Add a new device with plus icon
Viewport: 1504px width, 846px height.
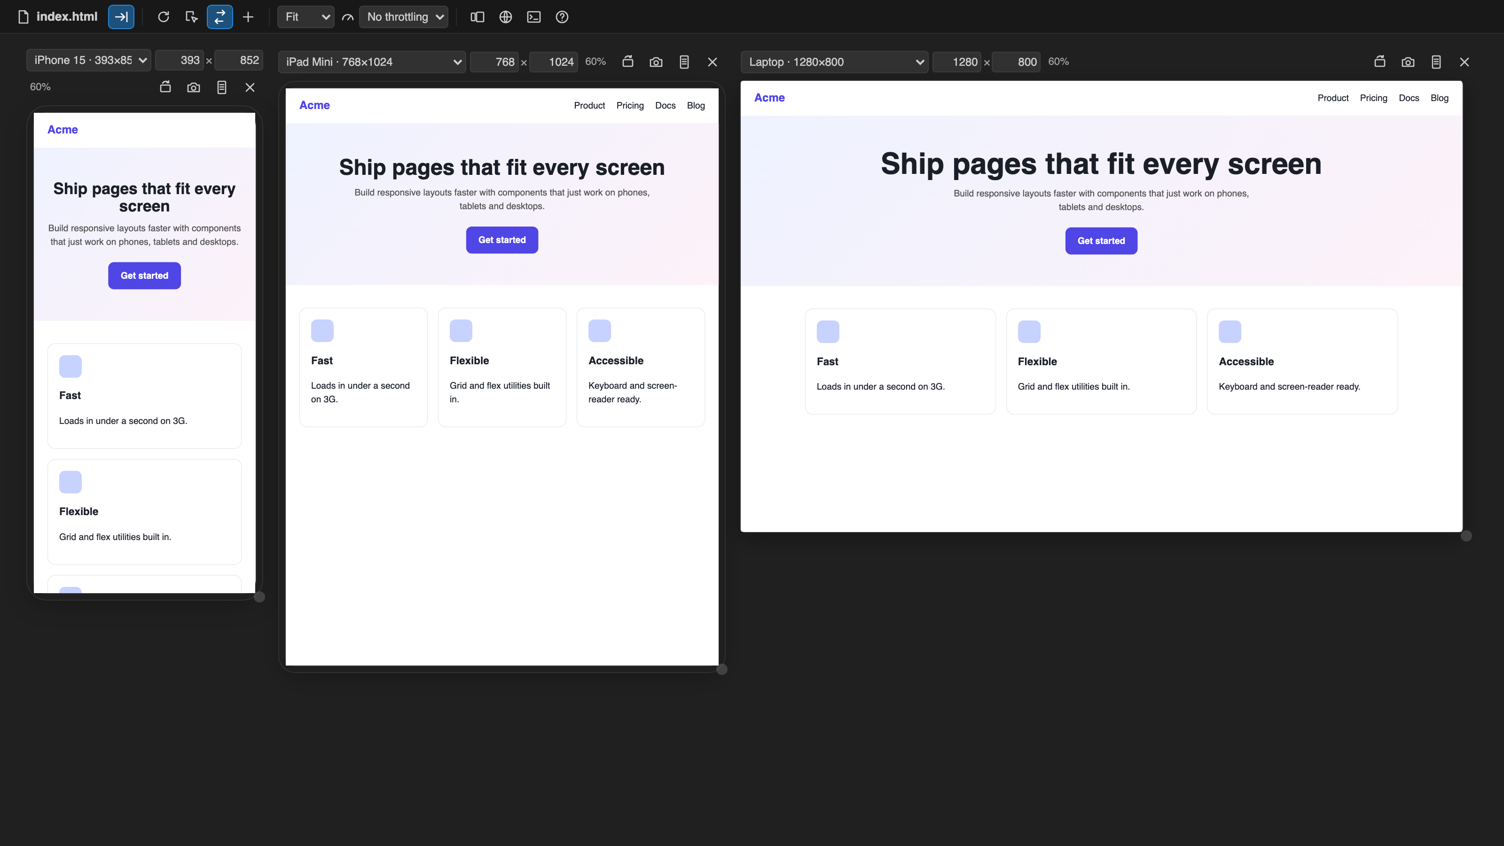[248, 17]
